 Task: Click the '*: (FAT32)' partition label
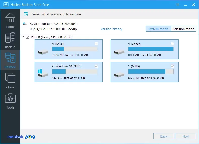[58, 44]
